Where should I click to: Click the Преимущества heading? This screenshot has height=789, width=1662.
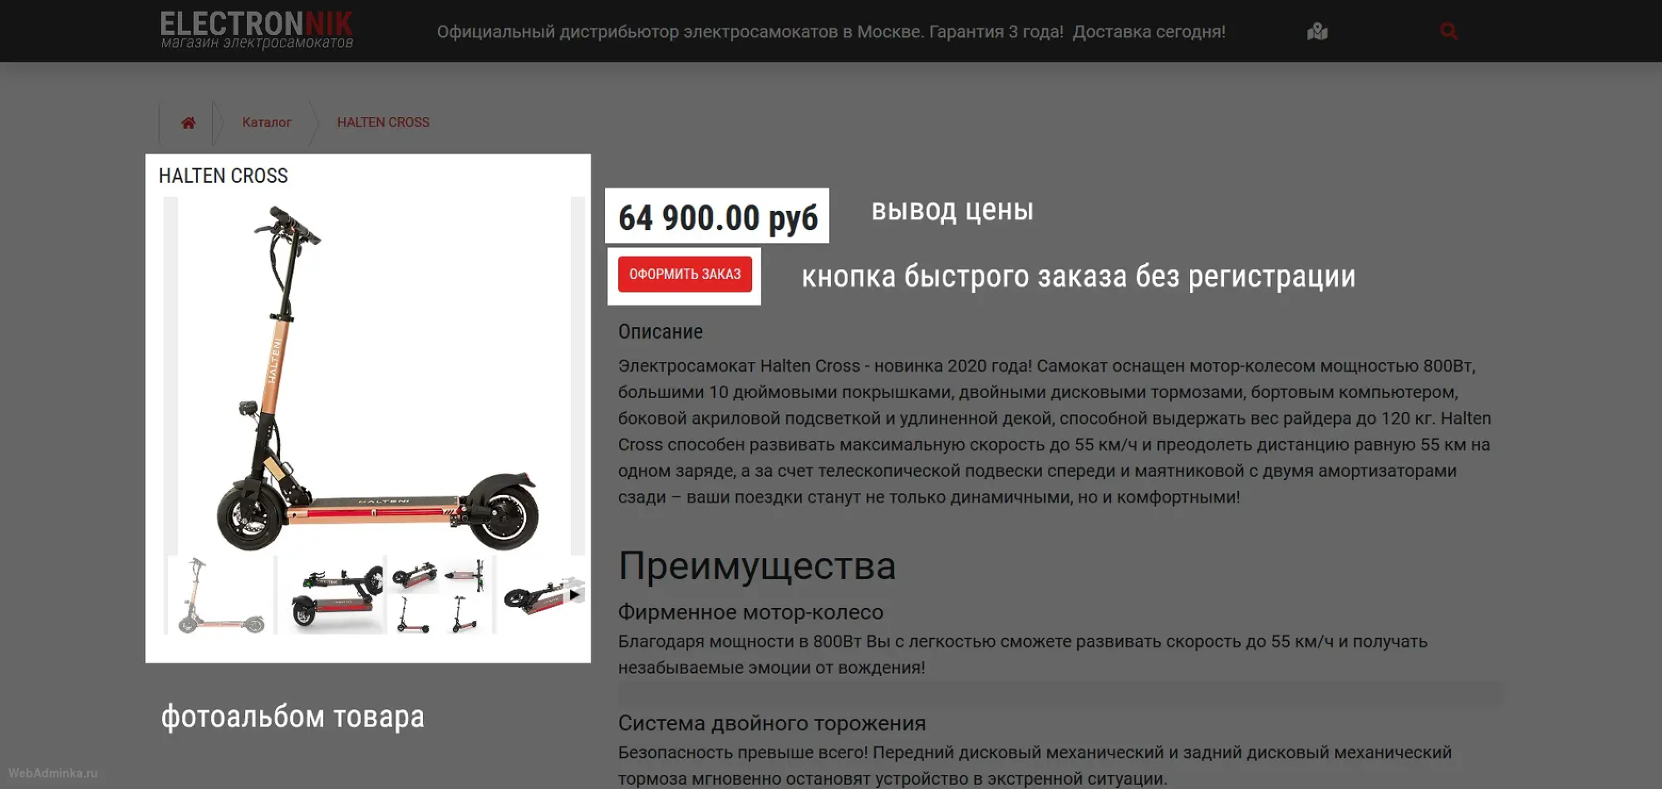pos(757,566)
